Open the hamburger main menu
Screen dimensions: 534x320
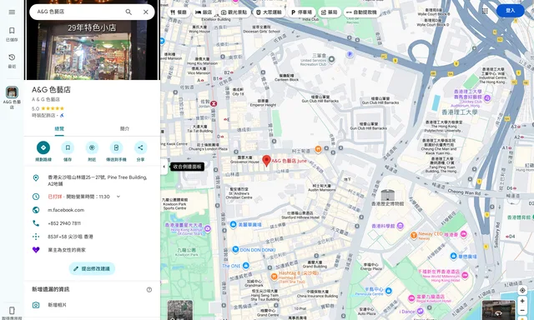click(x=12, y=12)
